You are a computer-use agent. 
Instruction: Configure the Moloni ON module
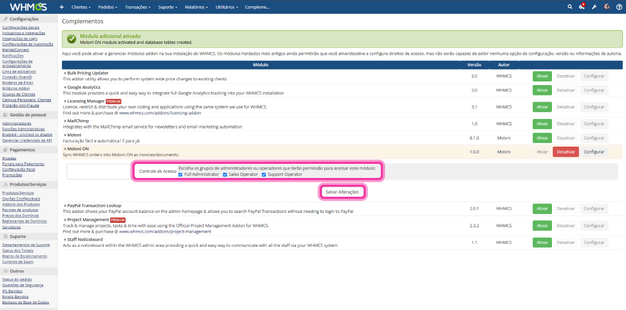594,152
